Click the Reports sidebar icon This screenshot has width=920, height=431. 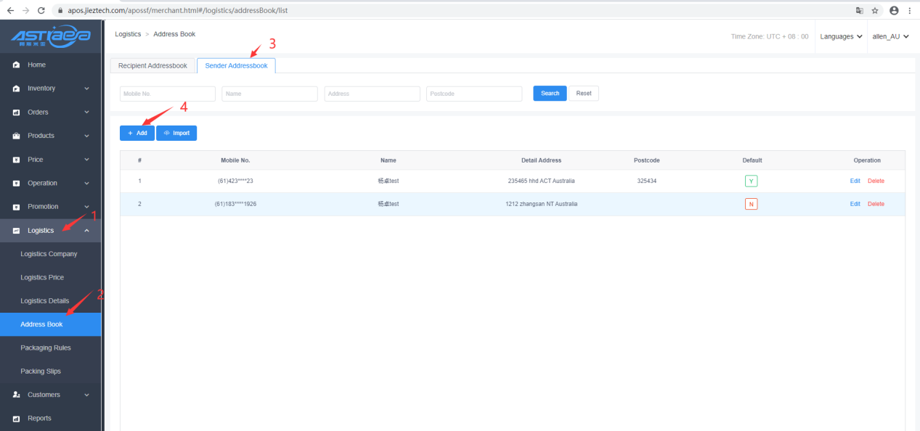(x=16, y=419)
